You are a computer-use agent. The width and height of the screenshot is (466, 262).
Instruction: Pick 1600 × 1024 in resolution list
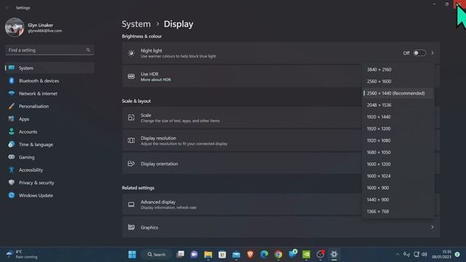[398, 176]
